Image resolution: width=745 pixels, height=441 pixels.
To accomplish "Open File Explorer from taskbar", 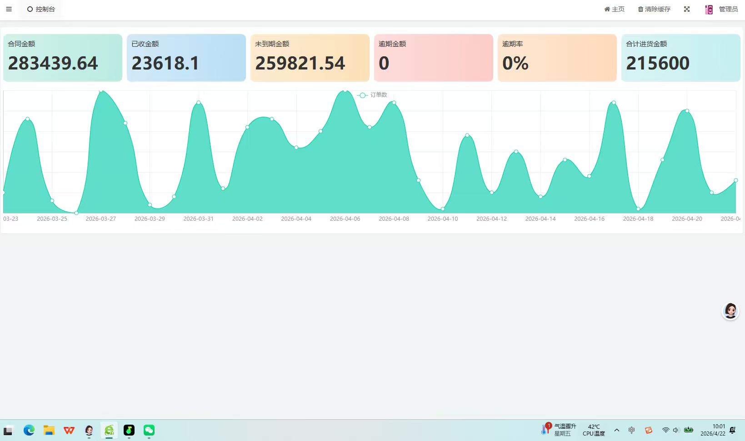I will 49,430.
